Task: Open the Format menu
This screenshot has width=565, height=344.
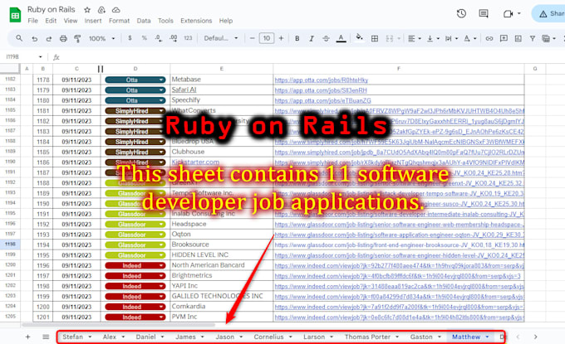Action: (119, 21)
